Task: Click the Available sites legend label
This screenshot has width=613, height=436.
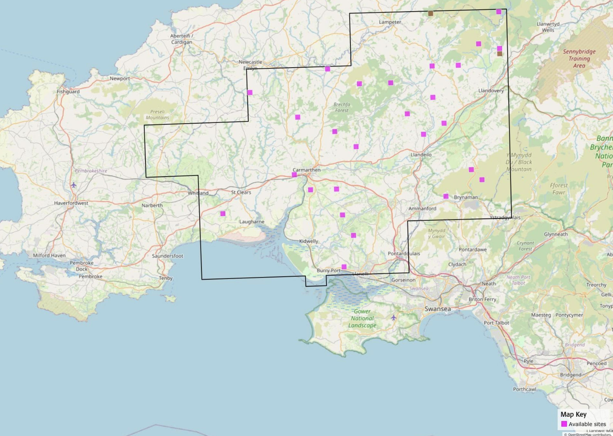Action: click(x=587, y=424)
